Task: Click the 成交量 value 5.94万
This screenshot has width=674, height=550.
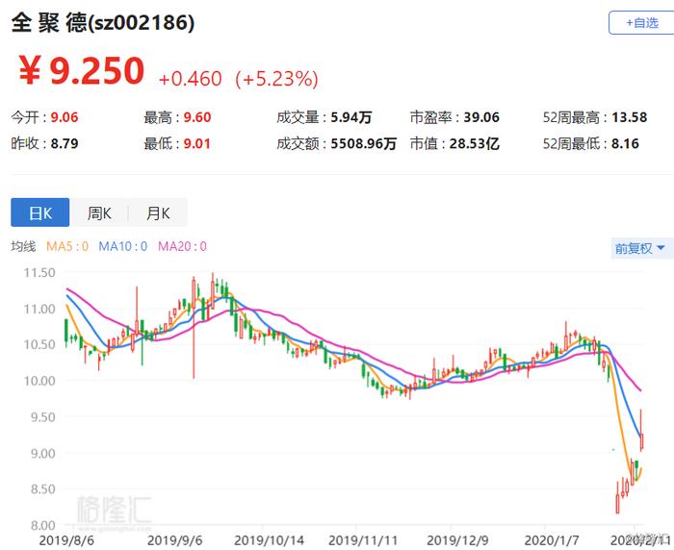Action: [351, 117]
